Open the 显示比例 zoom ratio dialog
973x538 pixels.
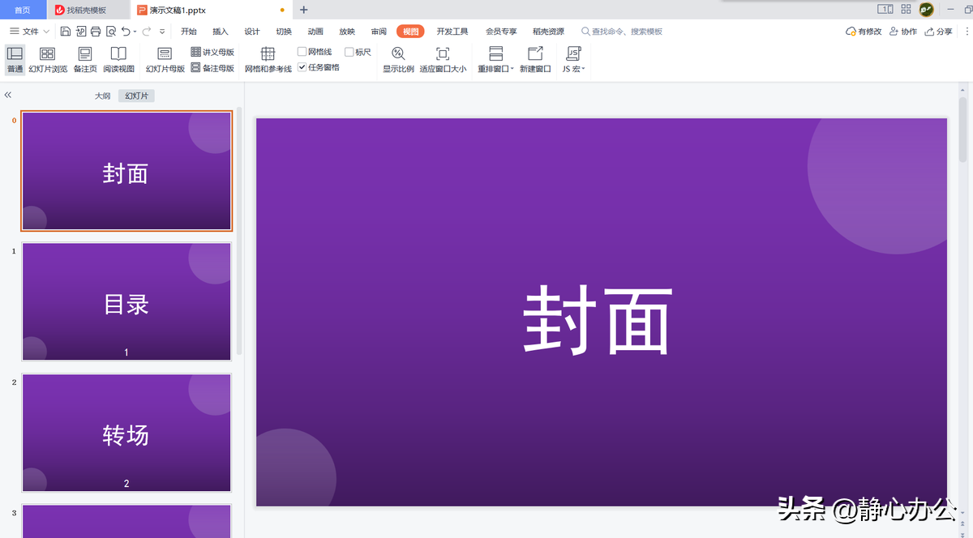coord(398,60)
